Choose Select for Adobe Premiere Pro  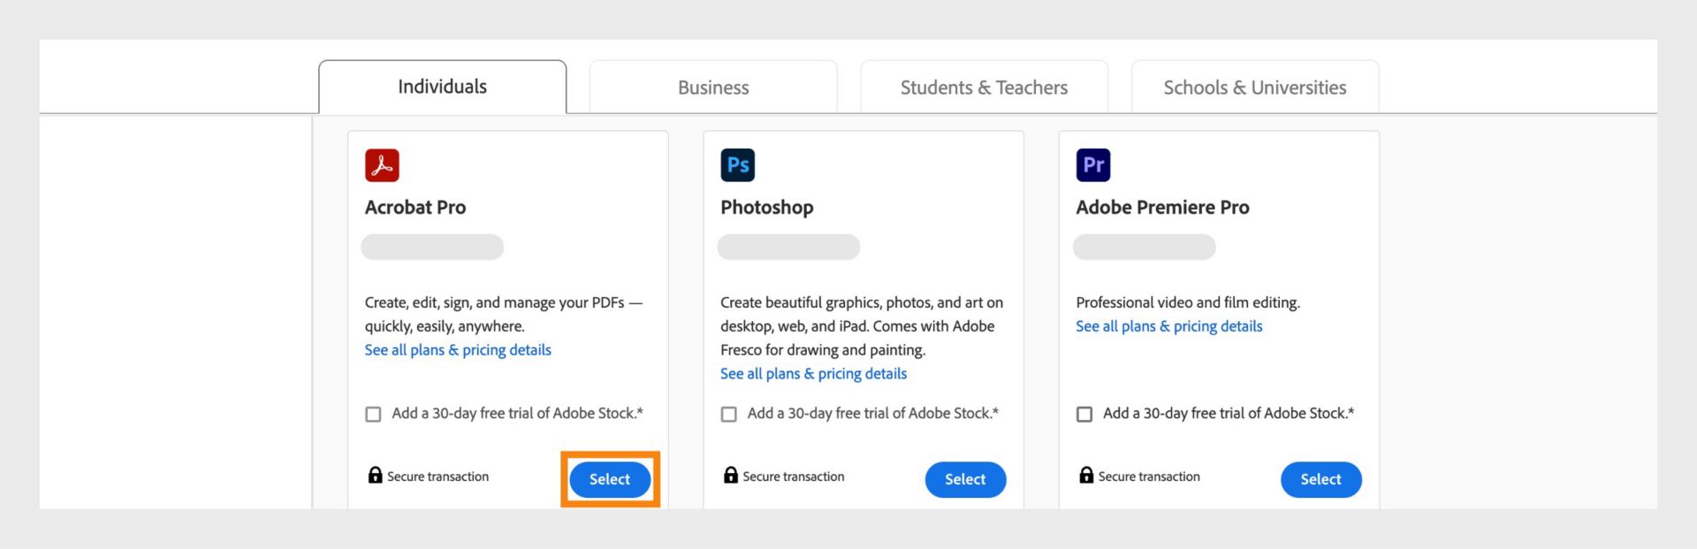[x=1320, y=479]
